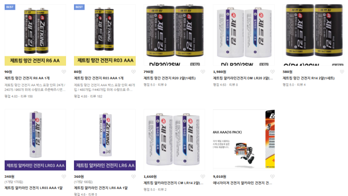
Task: Open 제트킹 망간 건전지 R20 2알 product title
Action: [170, 78]
